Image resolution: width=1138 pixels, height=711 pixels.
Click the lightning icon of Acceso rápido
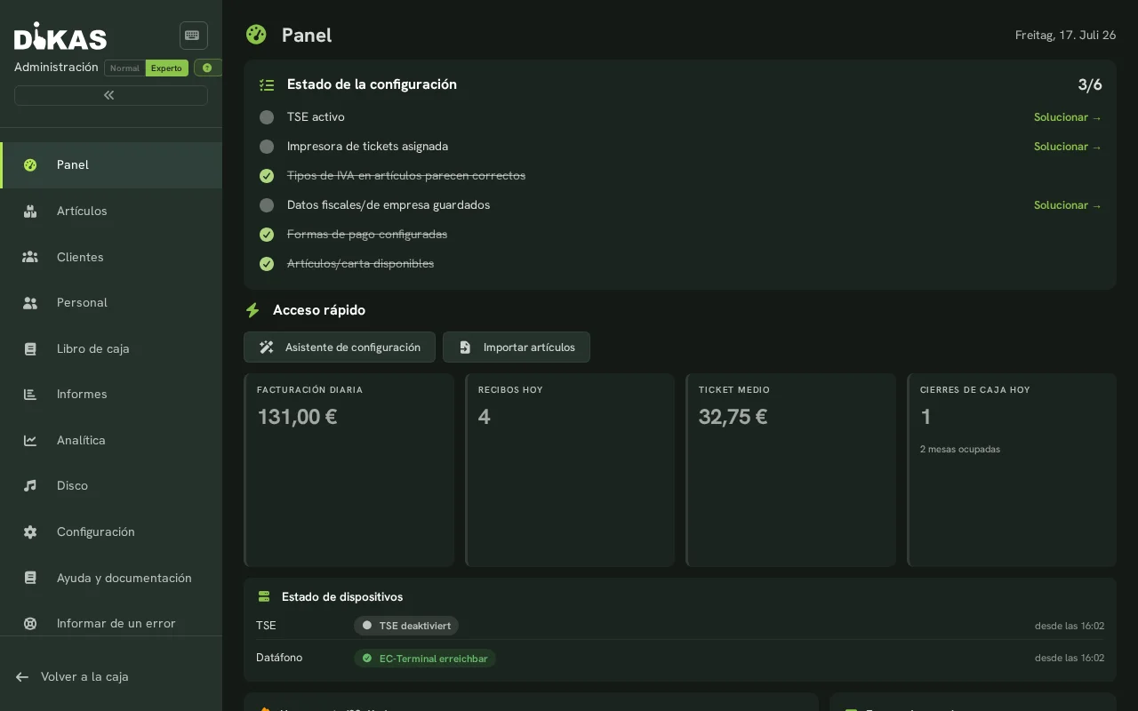click(x=252, y=310)
